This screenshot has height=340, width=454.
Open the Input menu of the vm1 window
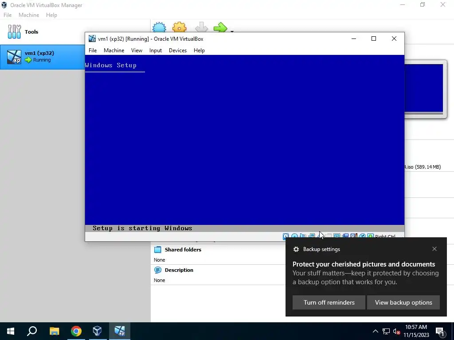[x=156, y=50]
